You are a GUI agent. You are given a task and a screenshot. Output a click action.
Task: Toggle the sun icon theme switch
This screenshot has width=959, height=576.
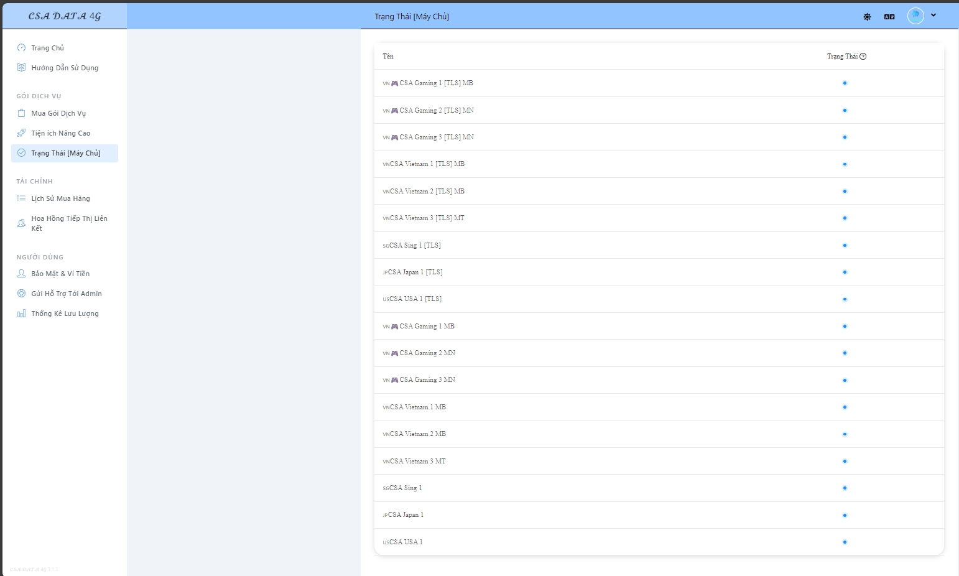(x=867, y=17)
